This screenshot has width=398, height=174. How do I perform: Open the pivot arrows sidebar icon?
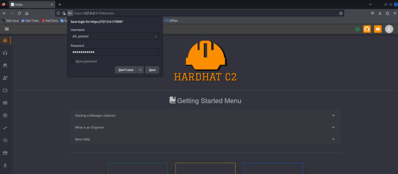click(x=5, y=128)
